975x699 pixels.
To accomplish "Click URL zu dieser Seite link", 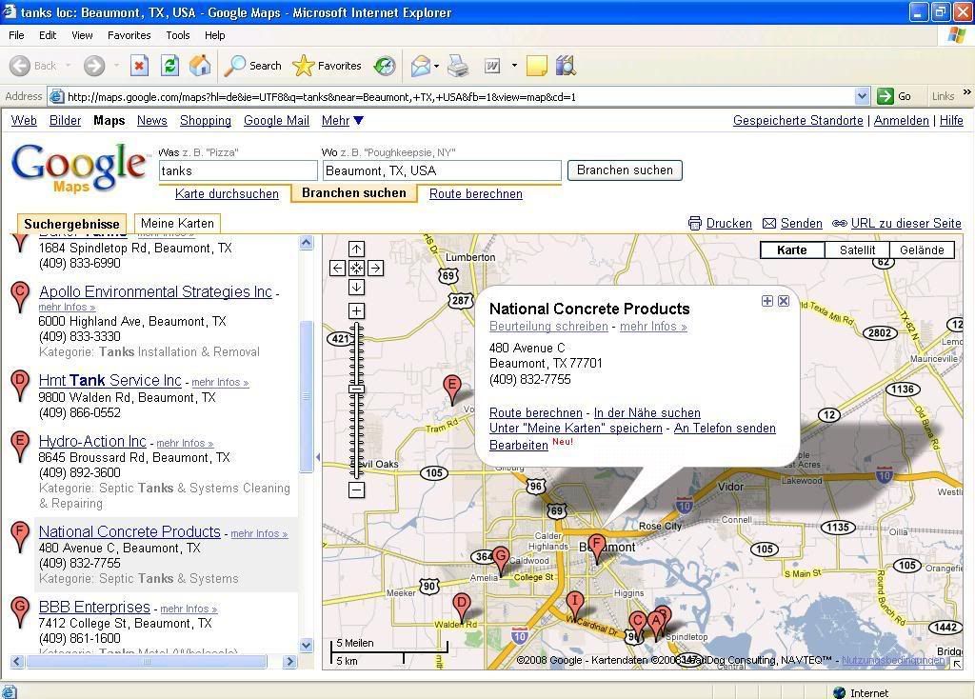I will [x=906, y=223].
